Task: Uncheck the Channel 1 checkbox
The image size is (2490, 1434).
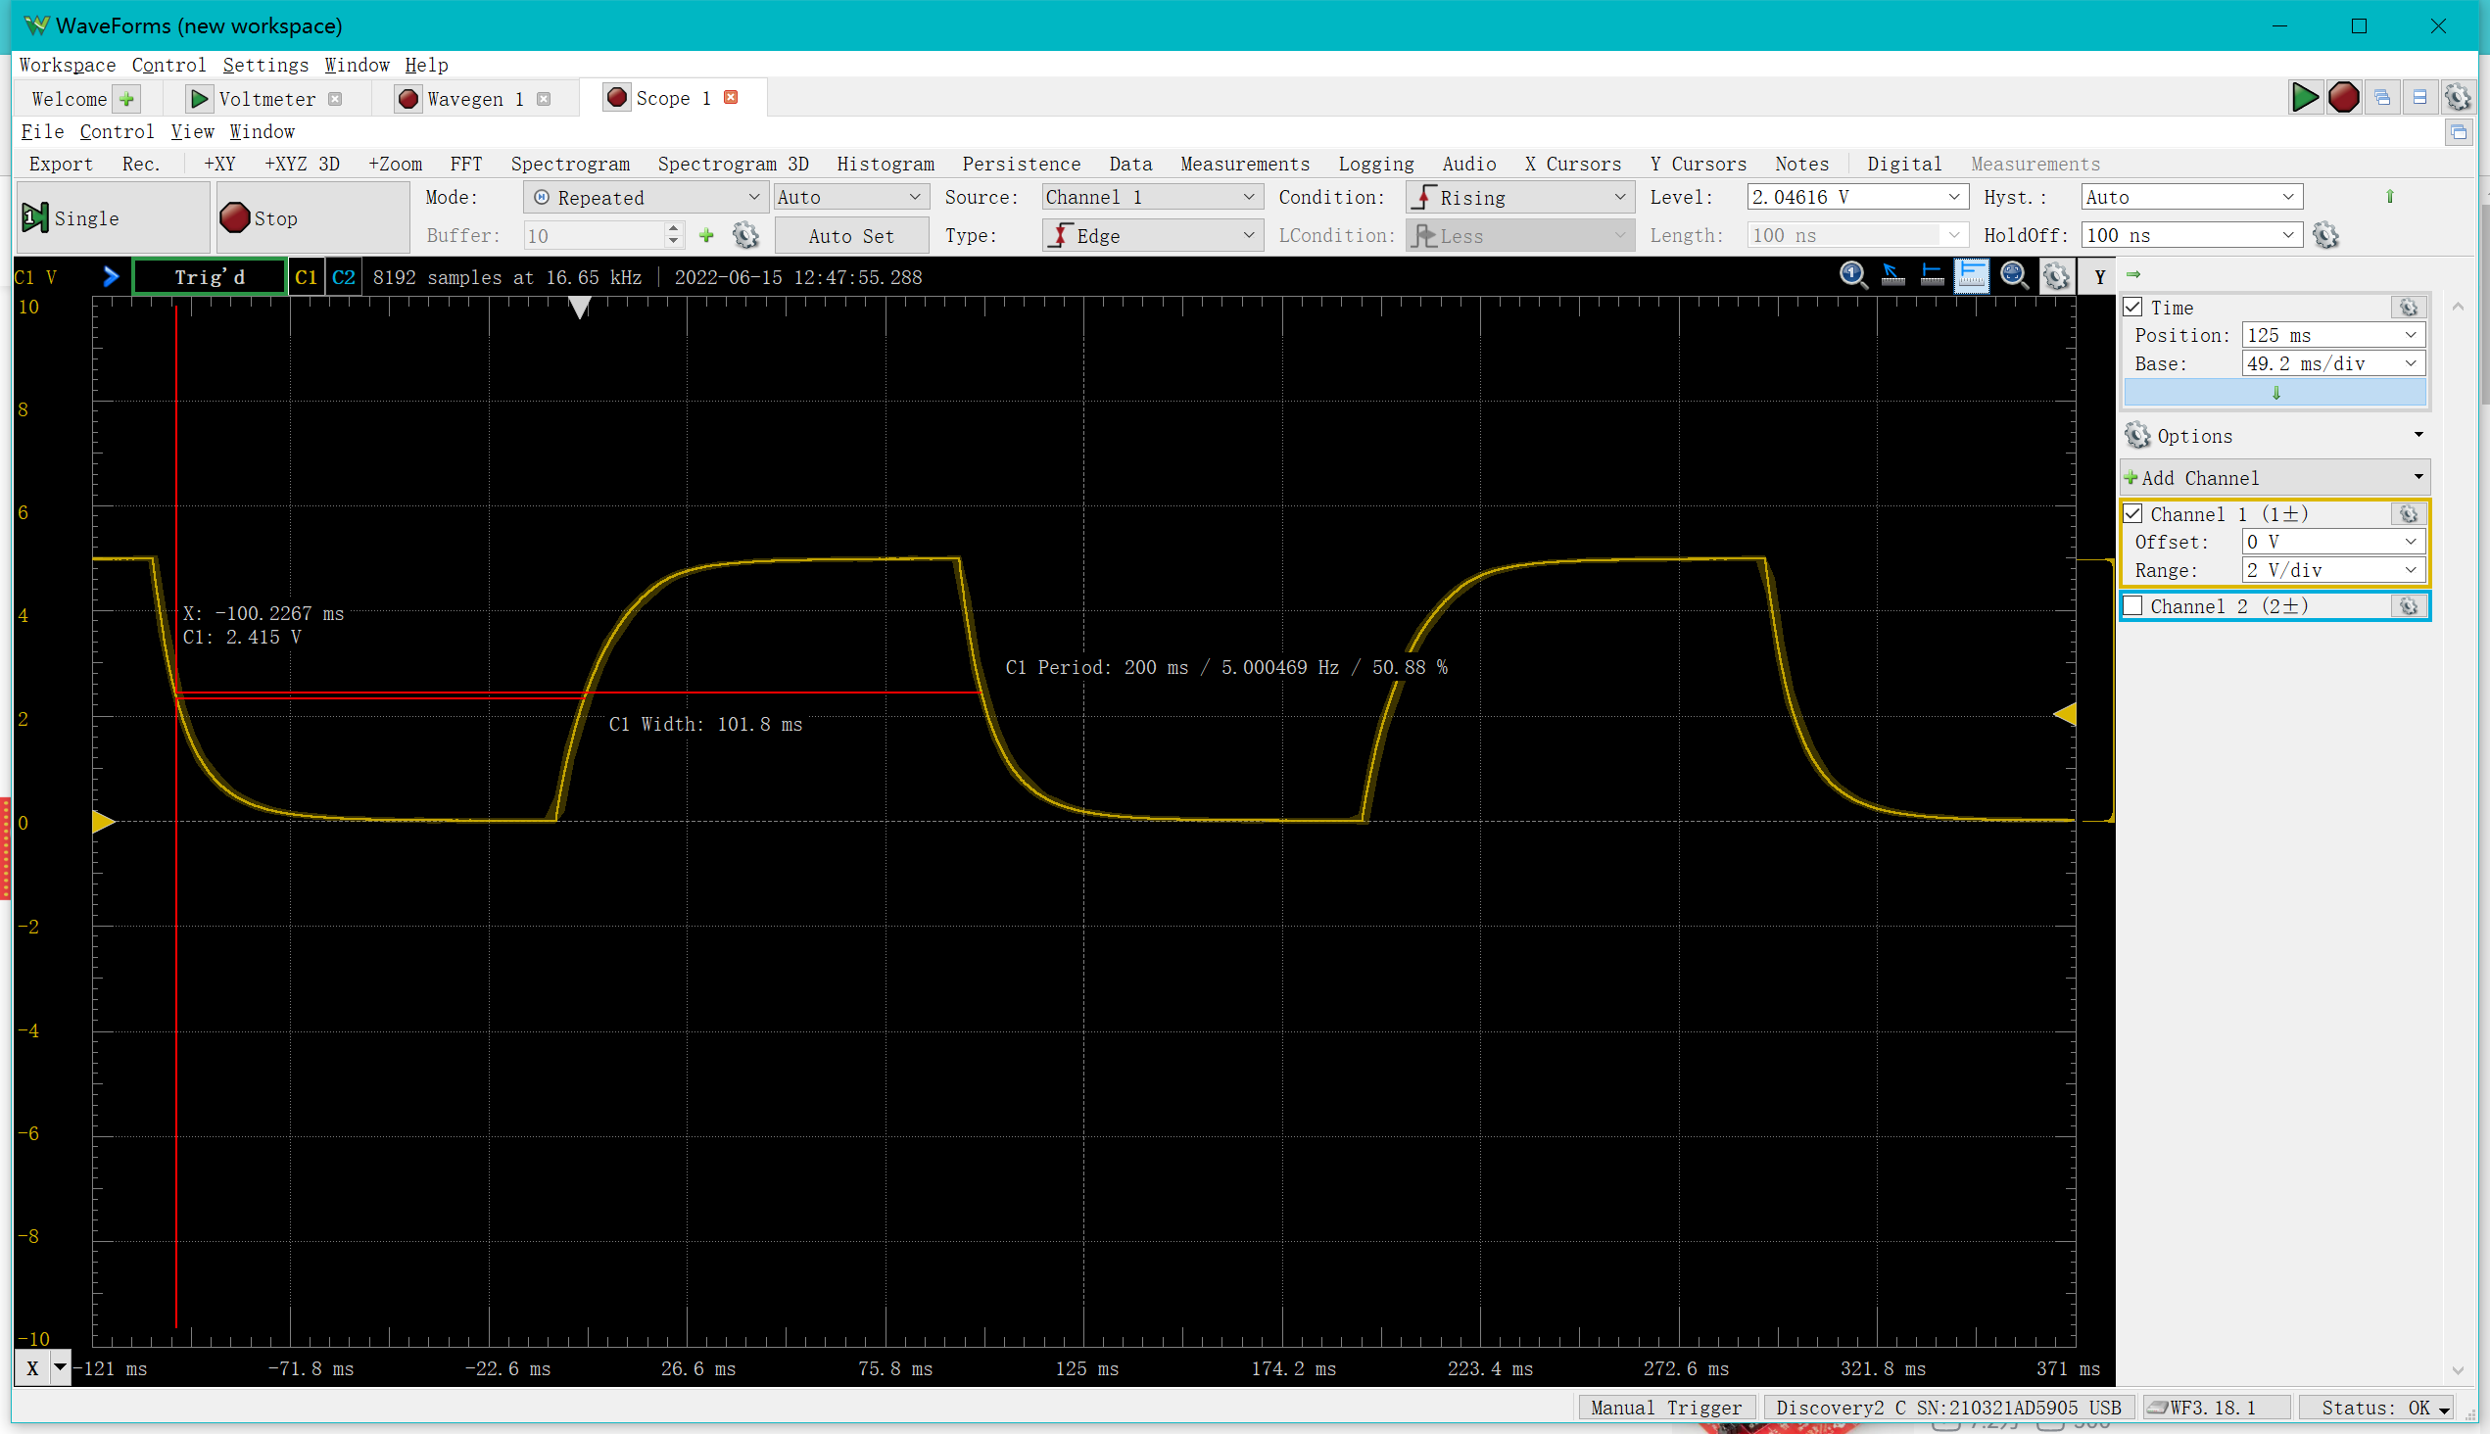Action: (x=2133, y=514)
